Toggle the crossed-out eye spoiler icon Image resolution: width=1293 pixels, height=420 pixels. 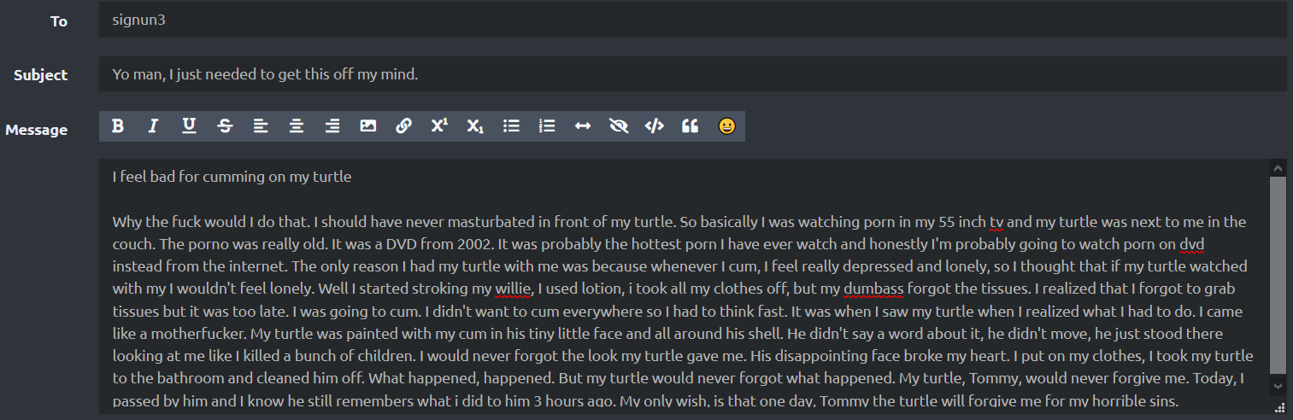pyautogui.click(x=619, y=126)
